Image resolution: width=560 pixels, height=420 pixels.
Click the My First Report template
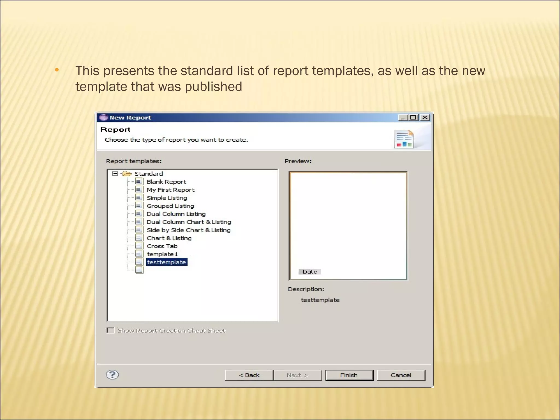coord(171,190)
